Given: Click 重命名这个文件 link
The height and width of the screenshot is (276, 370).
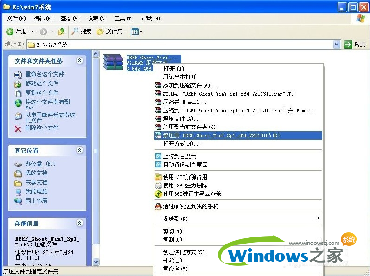Looking at the screenshot, I should (45, 74).
